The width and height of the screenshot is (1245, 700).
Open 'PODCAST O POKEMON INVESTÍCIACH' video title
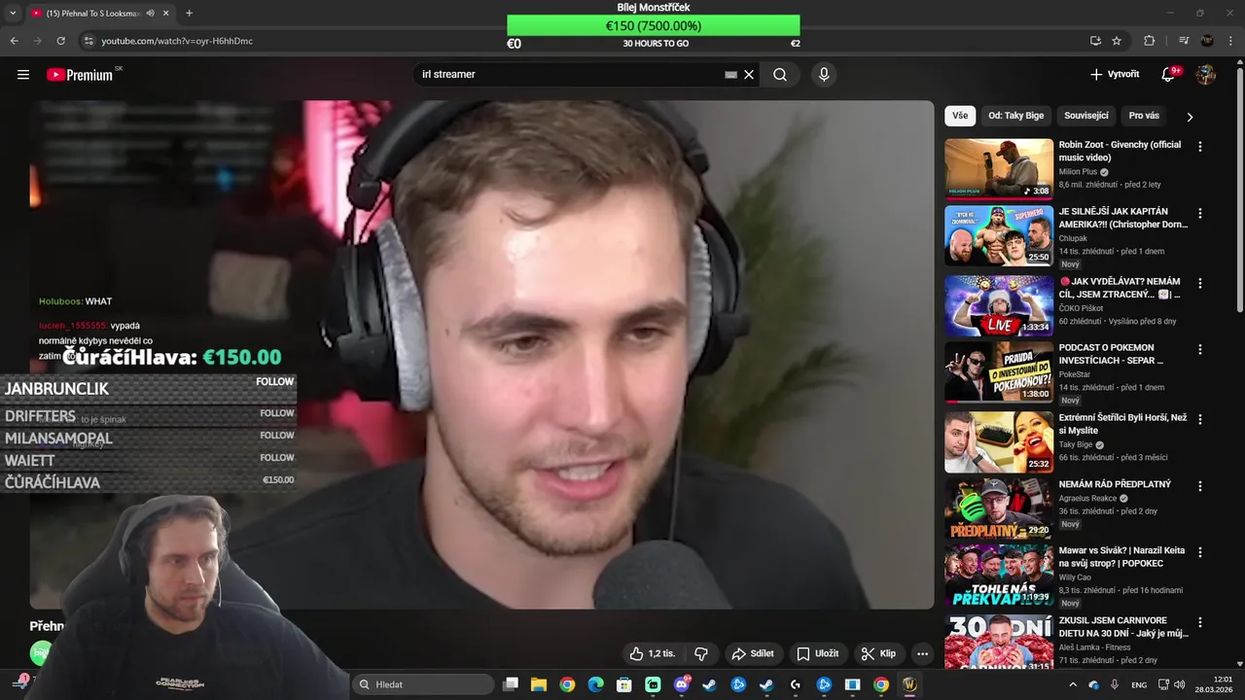[1111, 354]
